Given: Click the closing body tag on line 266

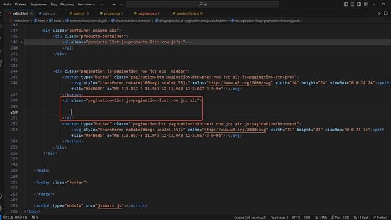Looking at the screenshot, I should click(x=32, y=211).
